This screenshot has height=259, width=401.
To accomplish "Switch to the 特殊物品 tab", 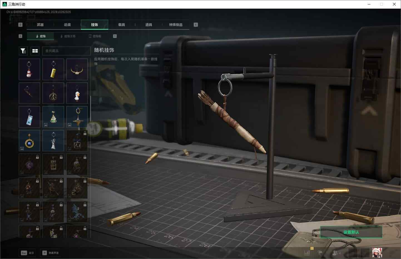I will coord(176,25).
